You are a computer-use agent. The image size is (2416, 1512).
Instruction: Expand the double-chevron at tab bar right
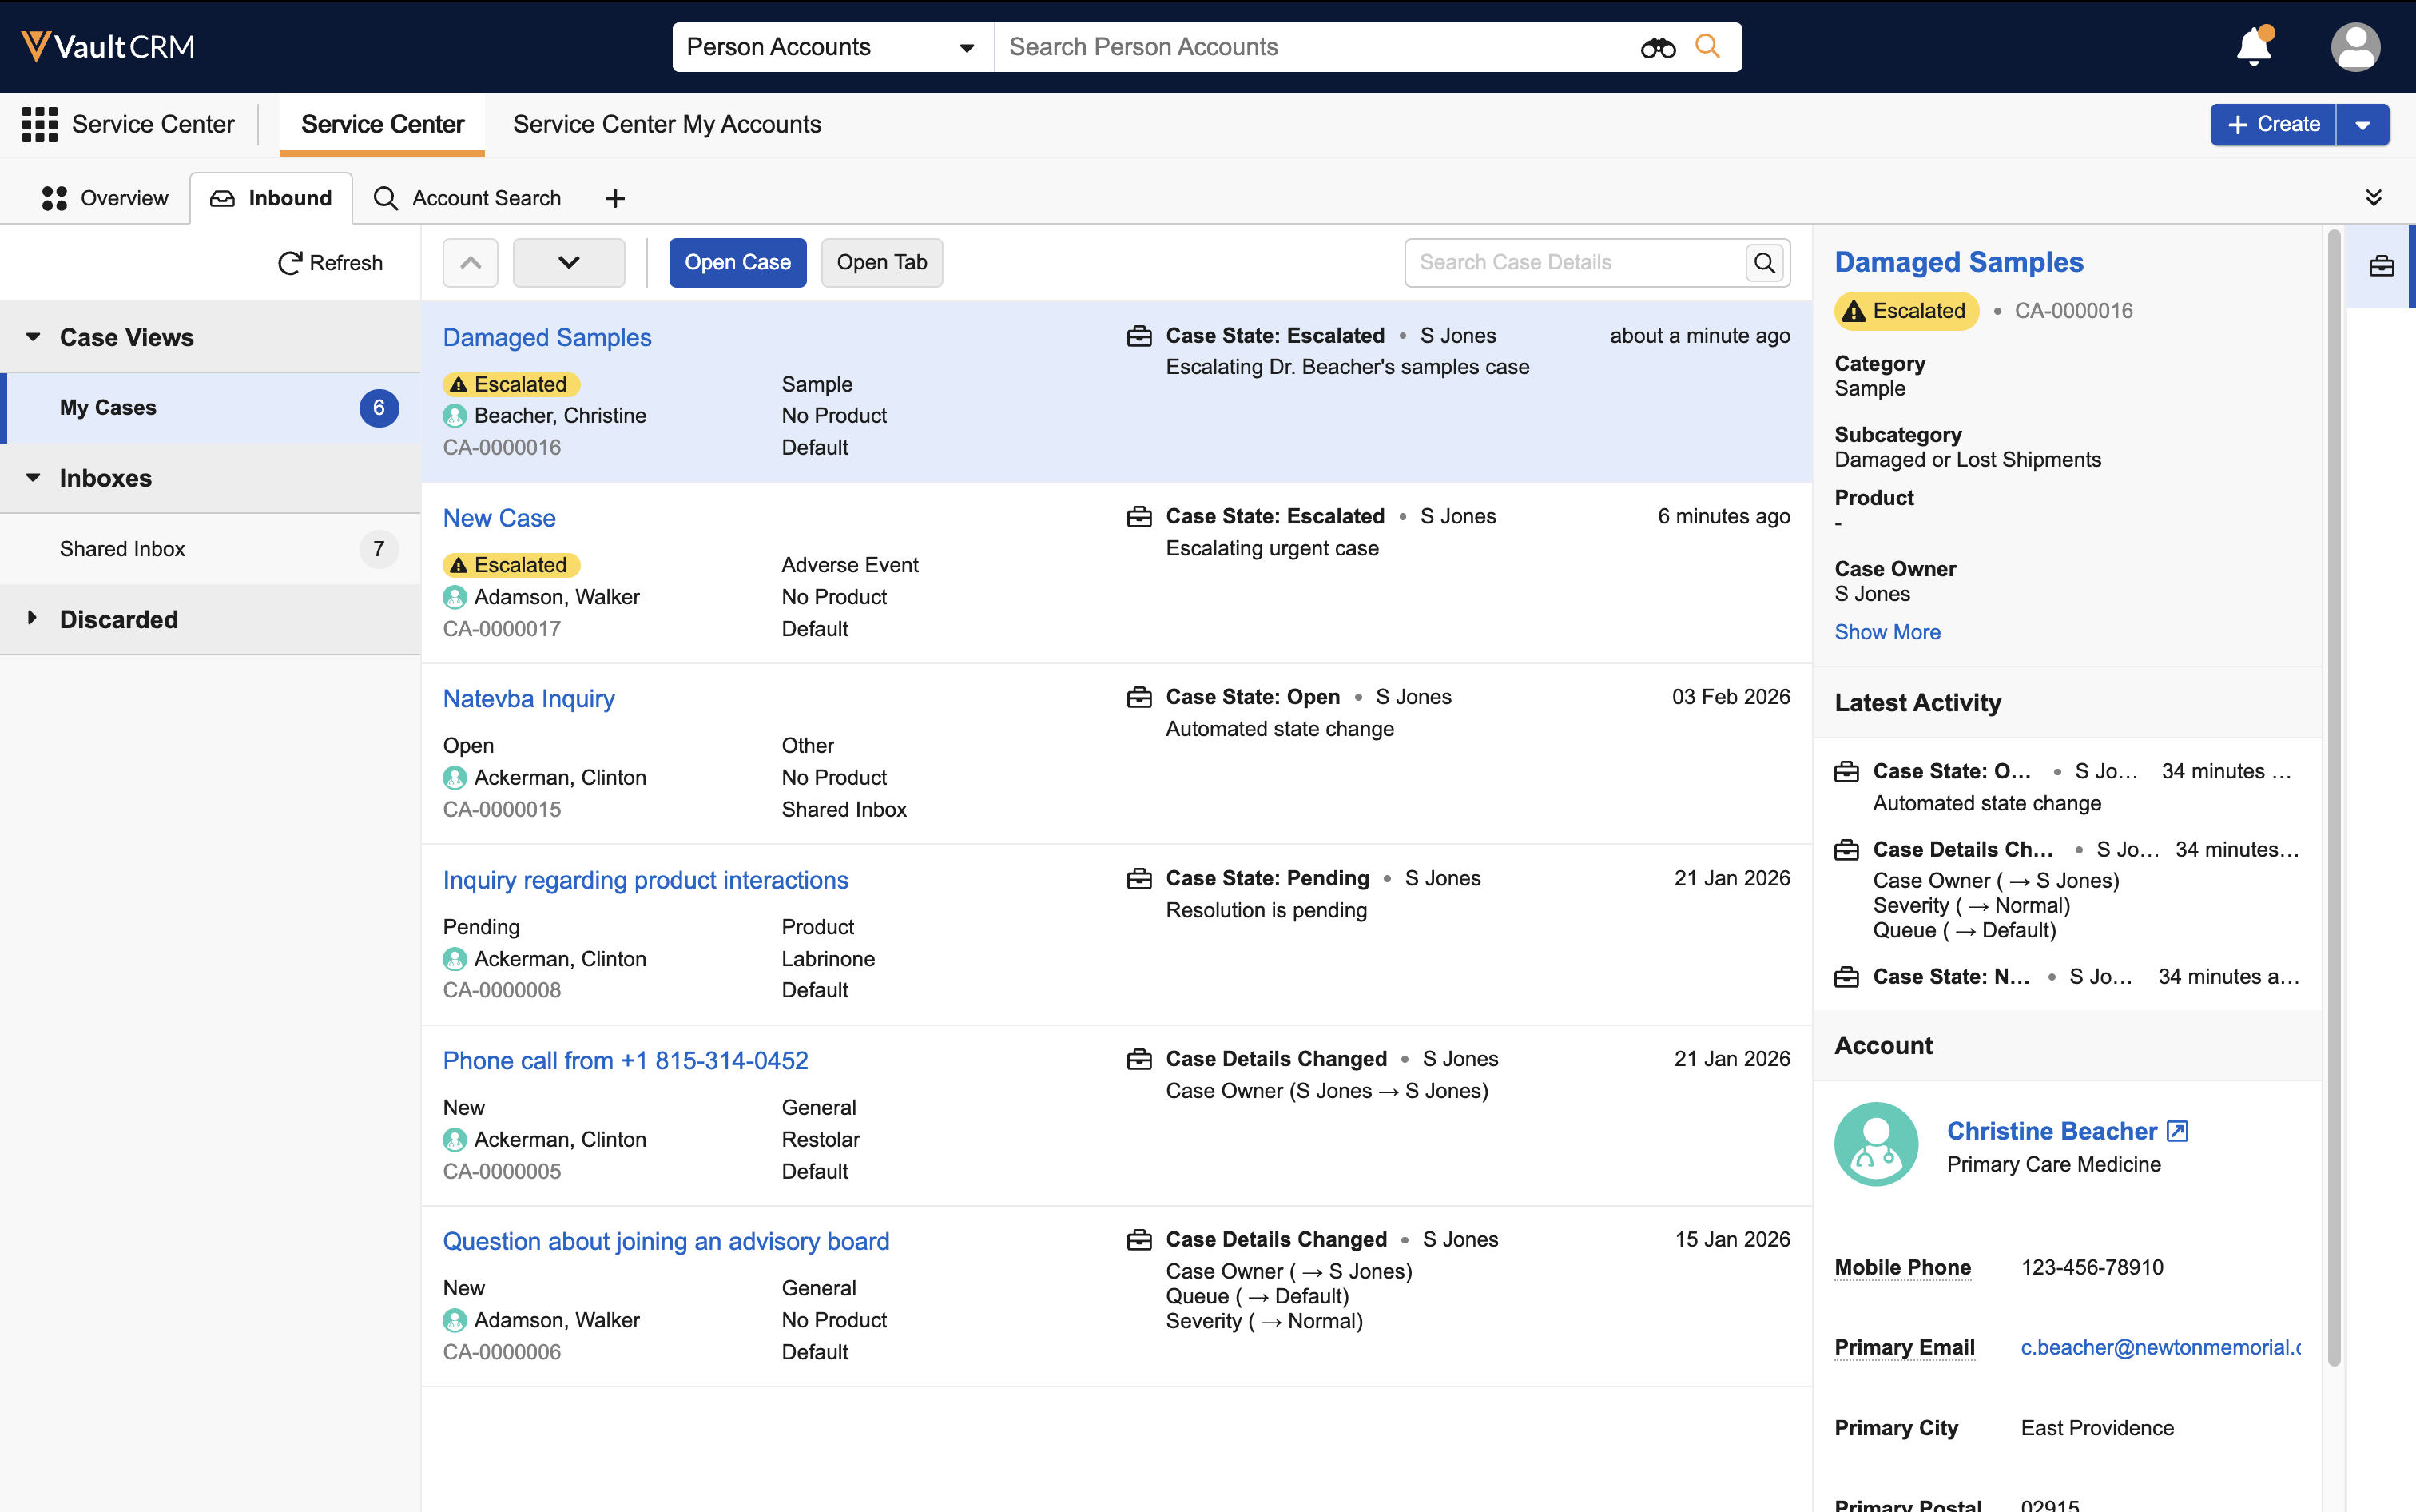point(2373,198)
